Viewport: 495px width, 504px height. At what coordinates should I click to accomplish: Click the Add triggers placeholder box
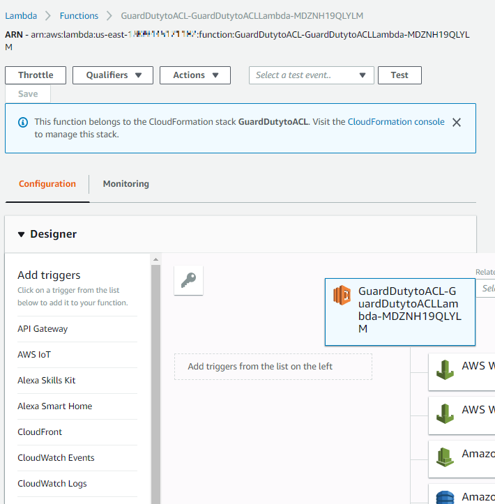tap(273, 367)
